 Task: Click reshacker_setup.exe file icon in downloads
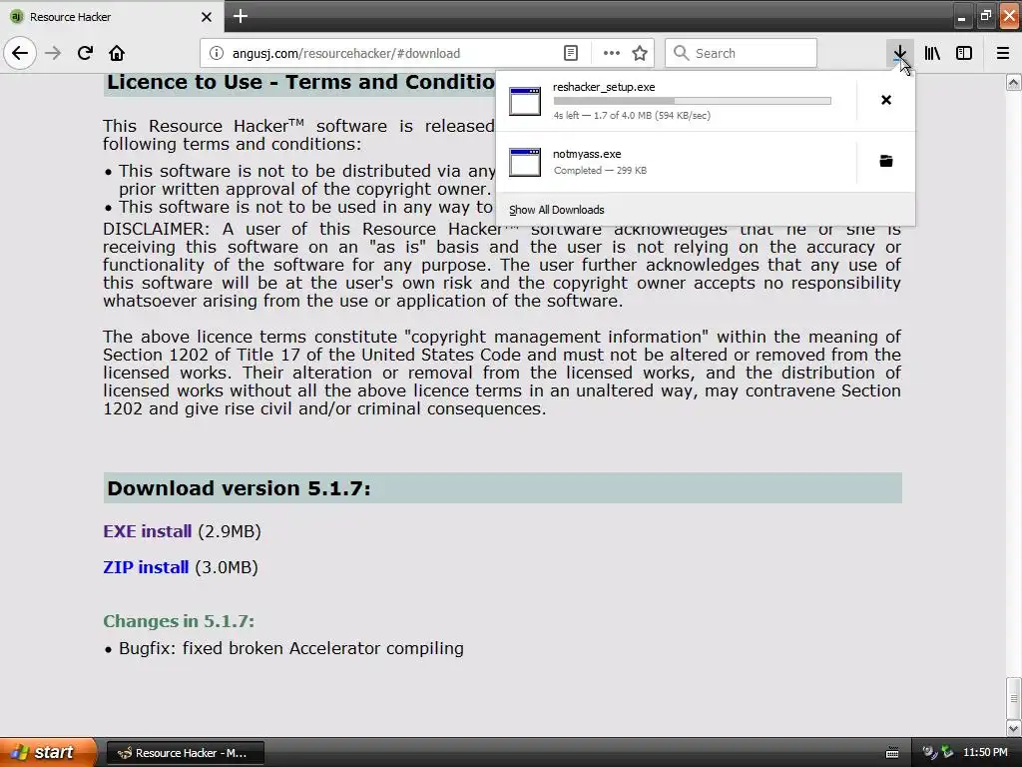[x=525, y=101]
